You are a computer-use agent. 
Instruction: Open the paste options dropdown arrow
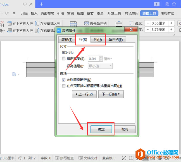coord(19,74)
